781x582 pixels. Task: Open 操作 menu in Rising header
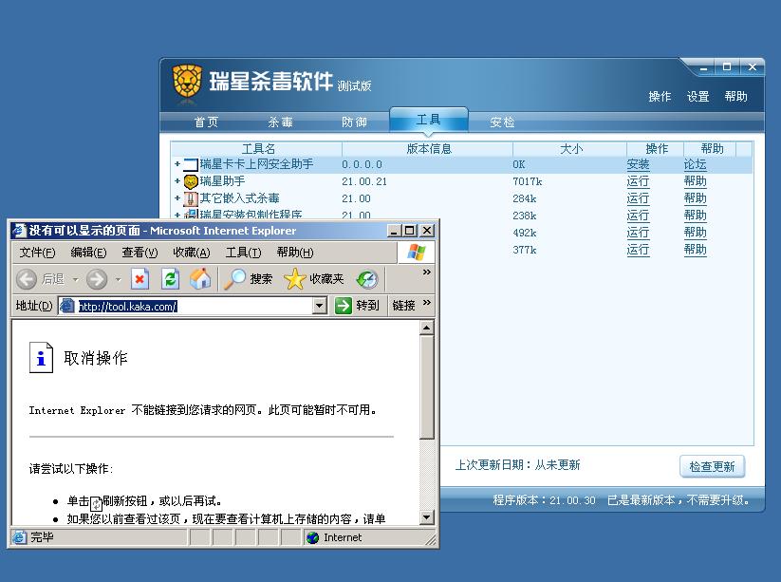660,97
